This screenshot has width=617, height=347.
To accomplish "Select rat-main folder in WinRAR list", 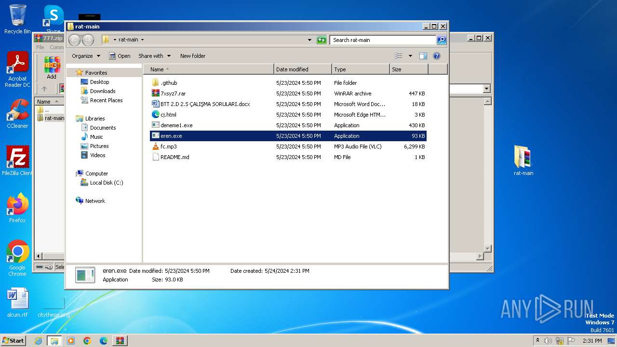I will [x=50, y=118].
